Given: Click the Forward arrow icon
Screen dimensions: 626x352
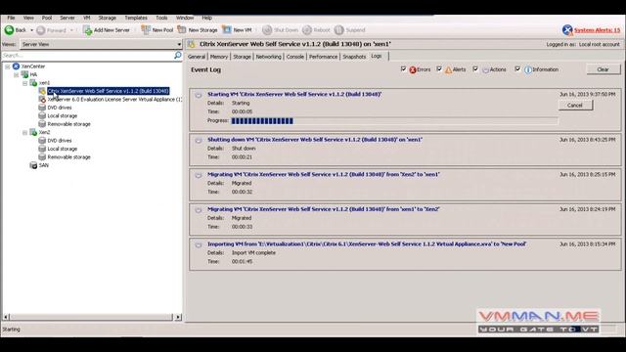Looking at the screenshot, I should pos(41,30).
